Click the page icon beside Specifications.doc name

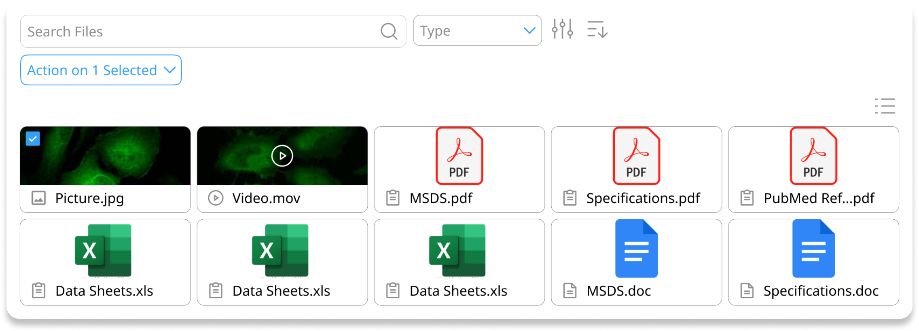tap(747, 291)
